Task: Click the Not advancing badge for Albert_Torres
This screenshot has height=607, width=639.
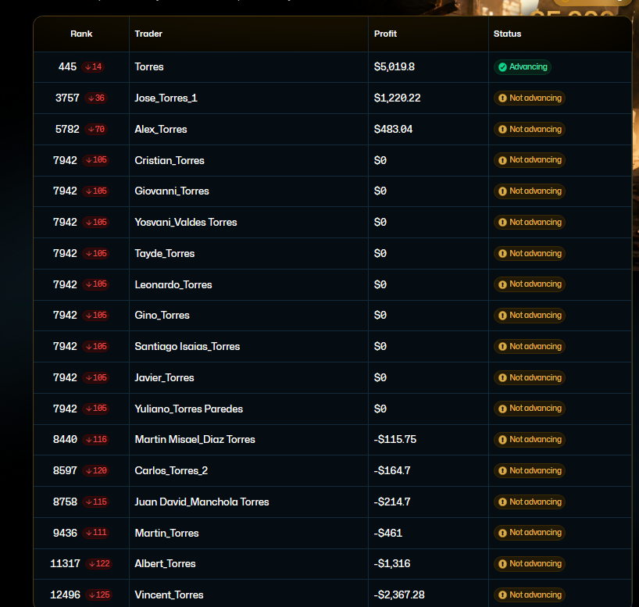Action: point(530,564)
